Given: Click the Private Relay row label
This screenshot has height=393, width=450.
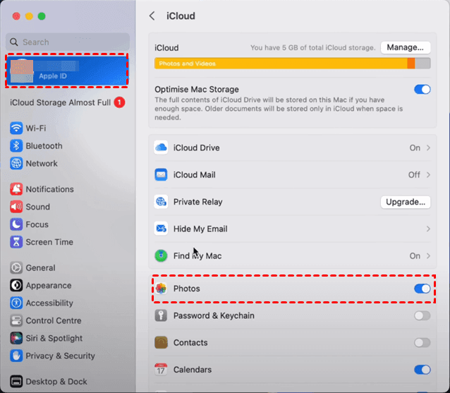Looking at the screenshot, I should point(197,202).
